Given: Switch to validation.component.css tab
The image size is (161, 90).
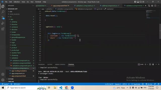Looking at the screenshot, I should pyautogui.click(x=85, y=5).
